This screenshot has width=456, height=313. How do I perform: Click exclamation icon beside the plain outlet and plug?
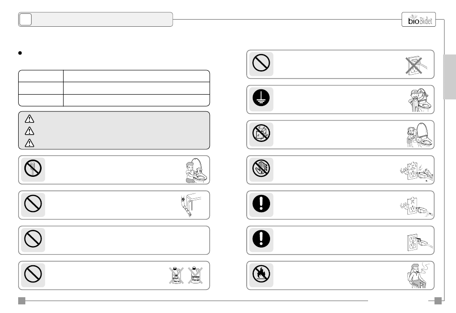(x=261, y=238)
